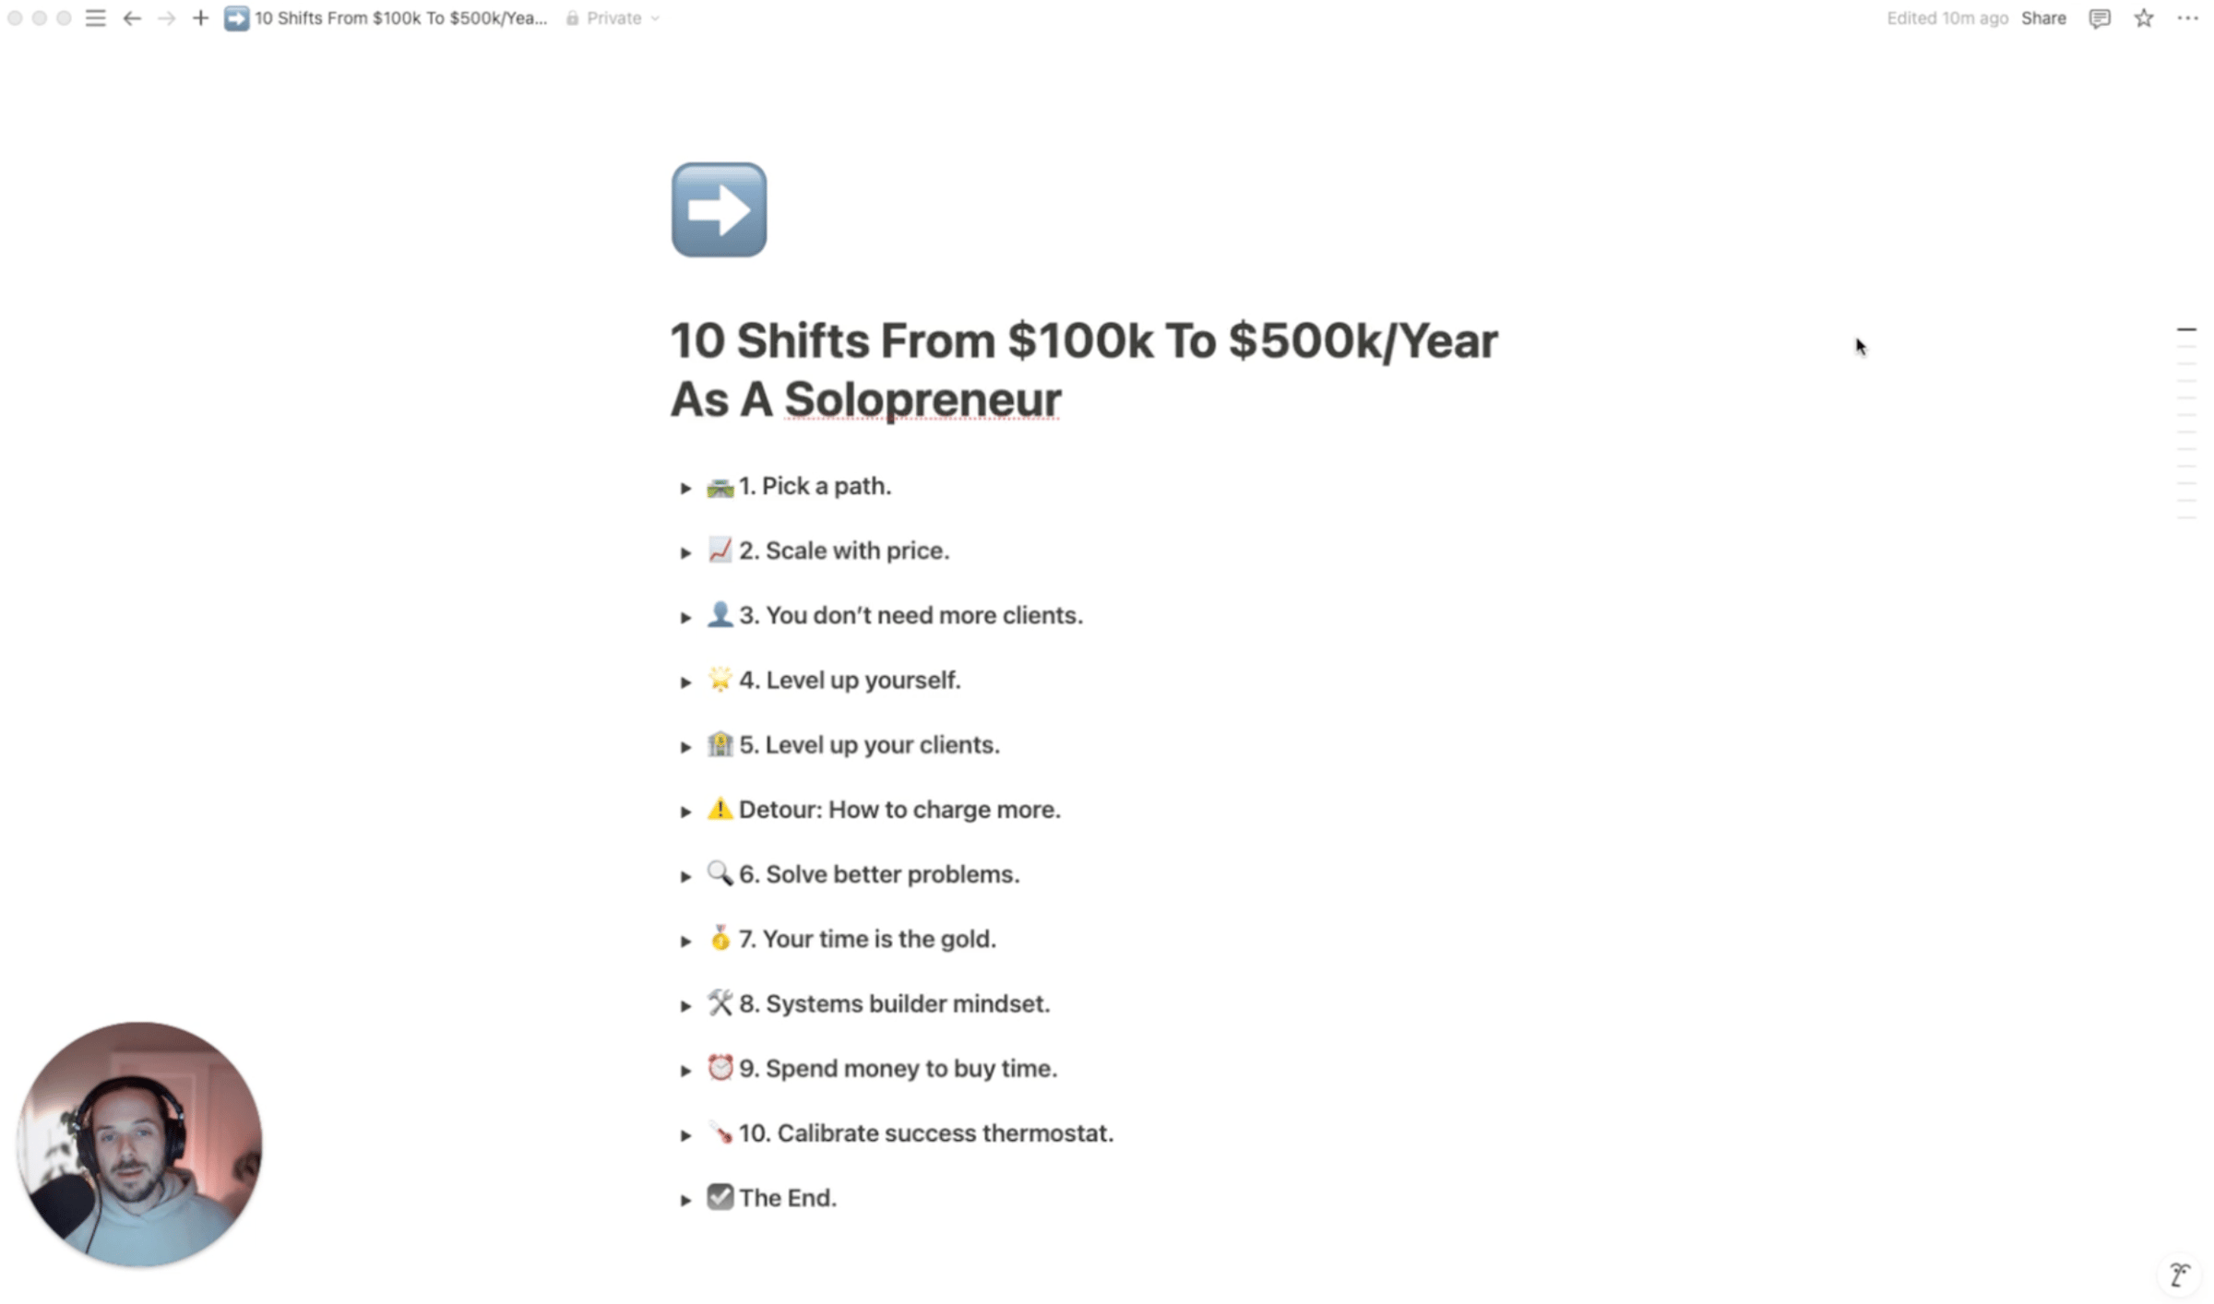Go back with the left arrow
2214x1304 pixels.
(x=132, y=18)
